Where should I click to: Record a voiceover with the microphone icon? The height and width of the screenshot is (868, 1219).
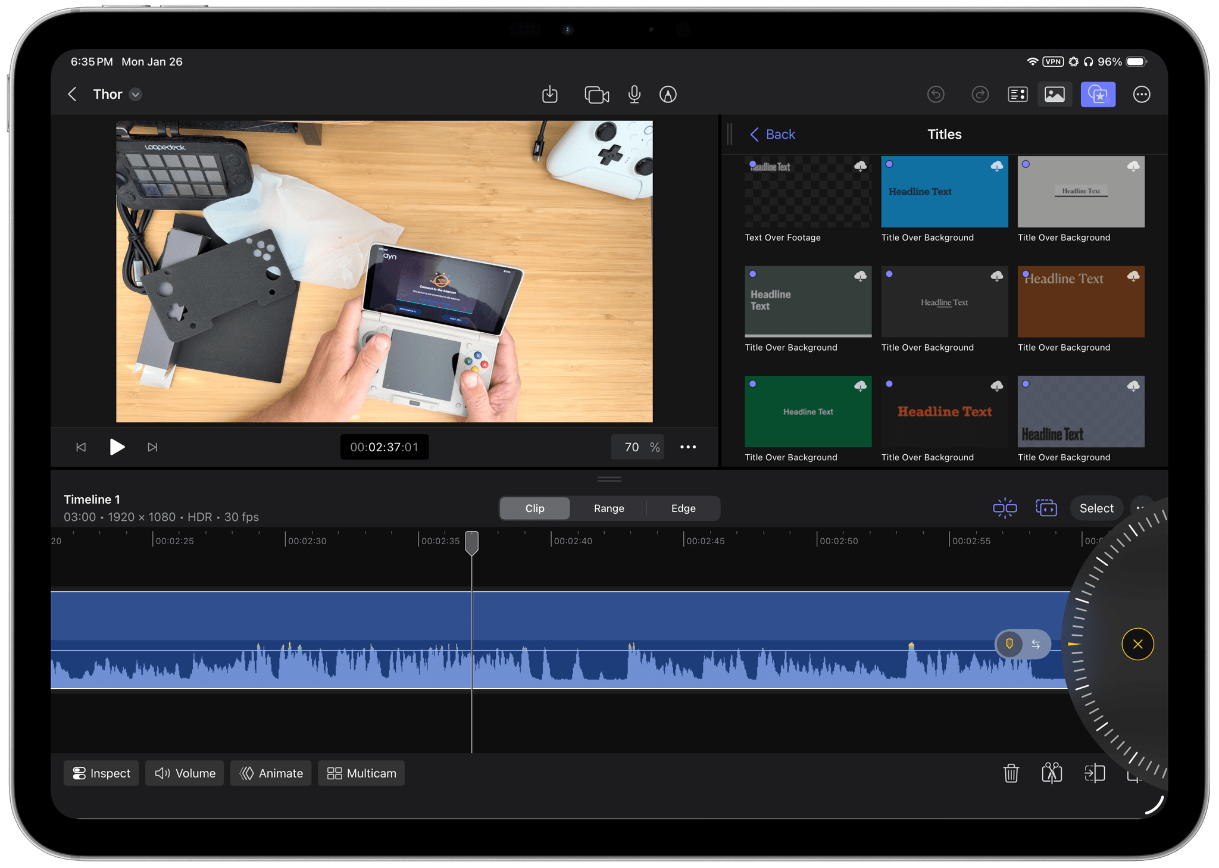click(633, 94)
